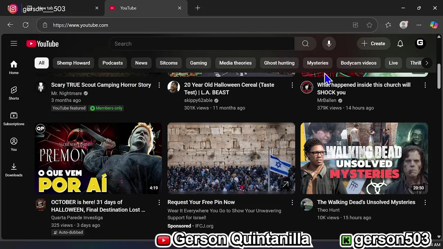The height and width of the screenshot is (249, 443).
Task: Add page to favorites star icon
Action: tap(369, 25)
